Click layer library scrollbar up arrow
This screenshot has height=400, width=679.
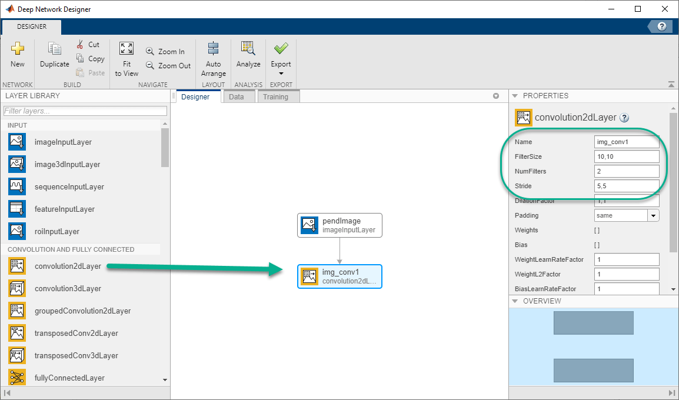tap(165, 124)
